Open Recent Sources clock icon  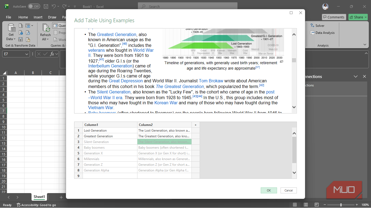(28, 33)
